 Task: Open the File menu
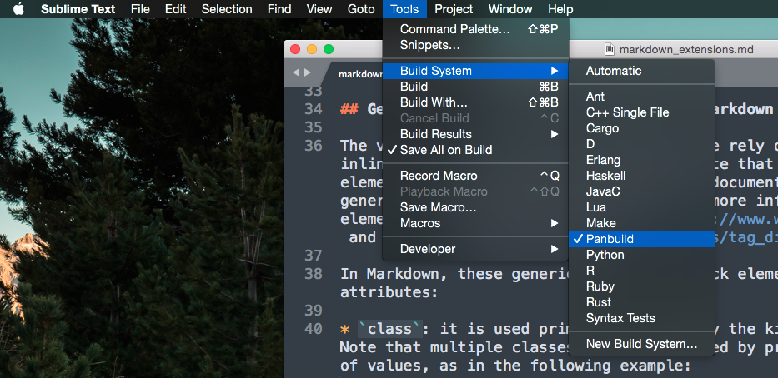click(x=140, y=9)
